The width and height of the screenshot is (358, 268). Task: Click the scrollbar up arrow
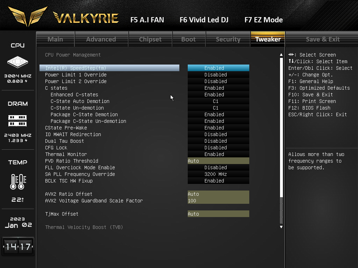(x=281, y=55)
